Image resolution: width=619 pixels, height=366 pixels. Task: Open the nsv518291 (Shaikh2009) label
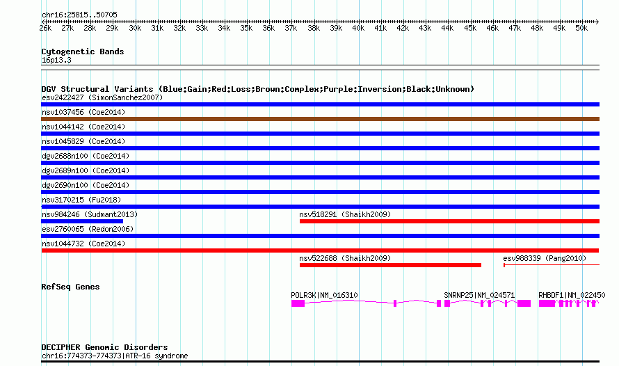tap(345, 214)
